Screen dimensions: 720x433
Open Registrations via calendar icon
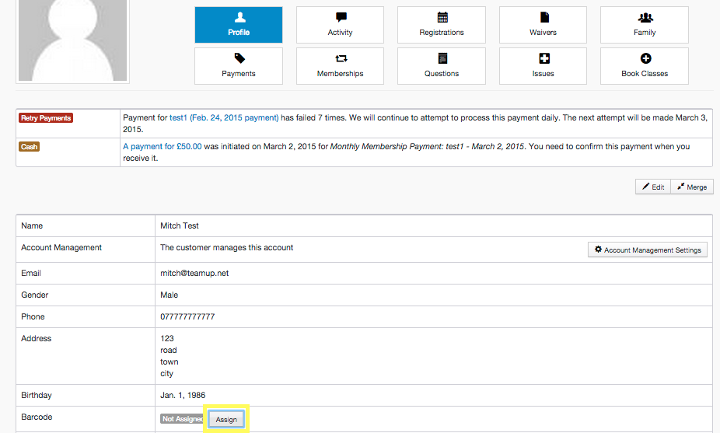[441, 25]
